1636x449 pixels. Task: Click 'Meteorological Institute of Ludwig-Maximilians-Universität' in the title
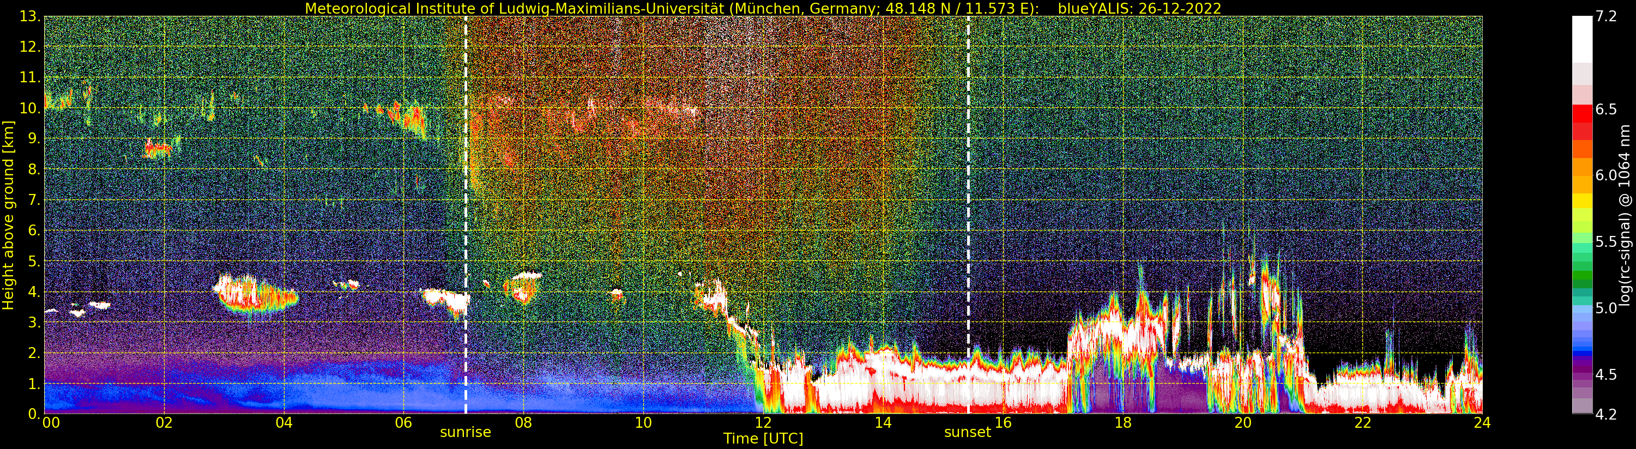[515, 8]
